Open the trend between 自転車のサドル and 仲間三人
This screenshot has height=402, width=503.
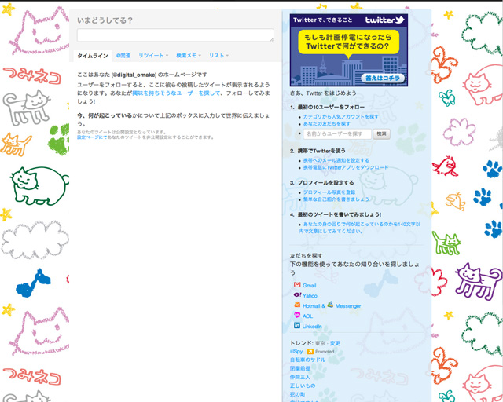pyautogui.click(x=300, y=368)
